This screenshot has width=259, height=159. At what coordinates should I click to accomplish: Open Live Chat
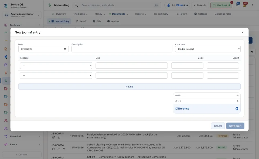pos(221,5)
